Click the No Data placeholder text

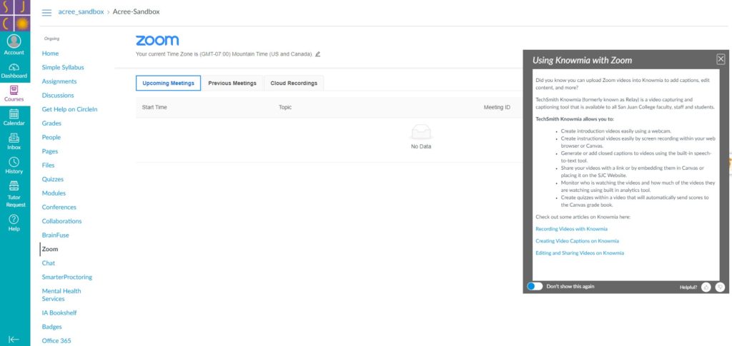click(421, 147)
